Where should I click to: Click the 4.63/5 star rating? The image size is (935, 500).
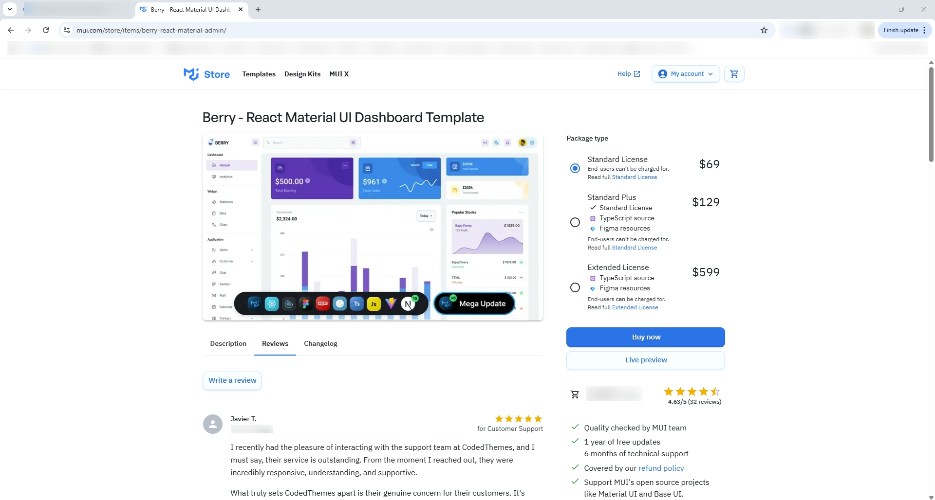coord(692,392)
